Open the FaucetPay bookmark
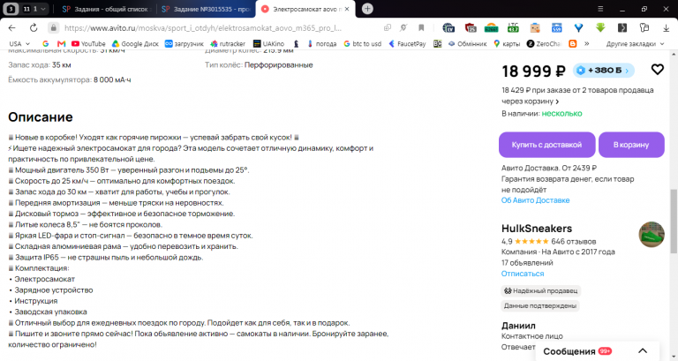 click(x=407, y=43)
